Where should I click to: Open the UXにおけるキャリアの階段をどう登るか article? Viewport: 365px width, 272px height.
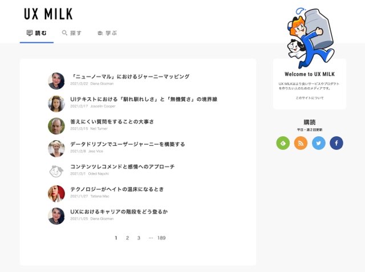[x=119, y=212]
